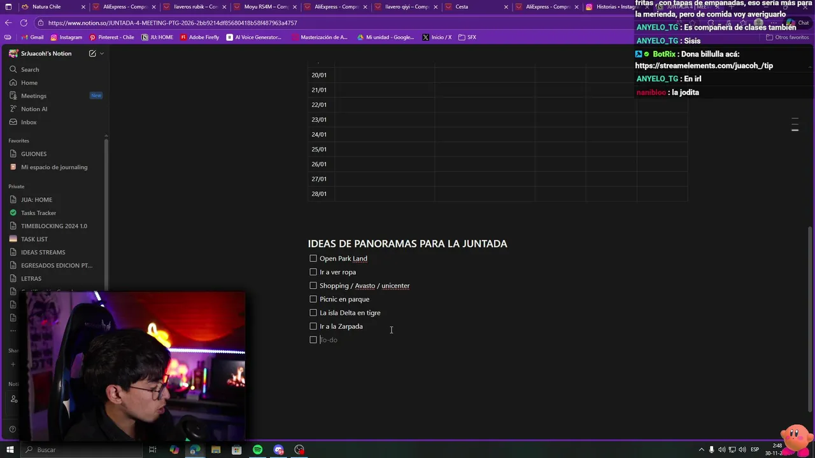
Task: Check the La isla Delta en tigre to-do
Action: pos(313,312)
